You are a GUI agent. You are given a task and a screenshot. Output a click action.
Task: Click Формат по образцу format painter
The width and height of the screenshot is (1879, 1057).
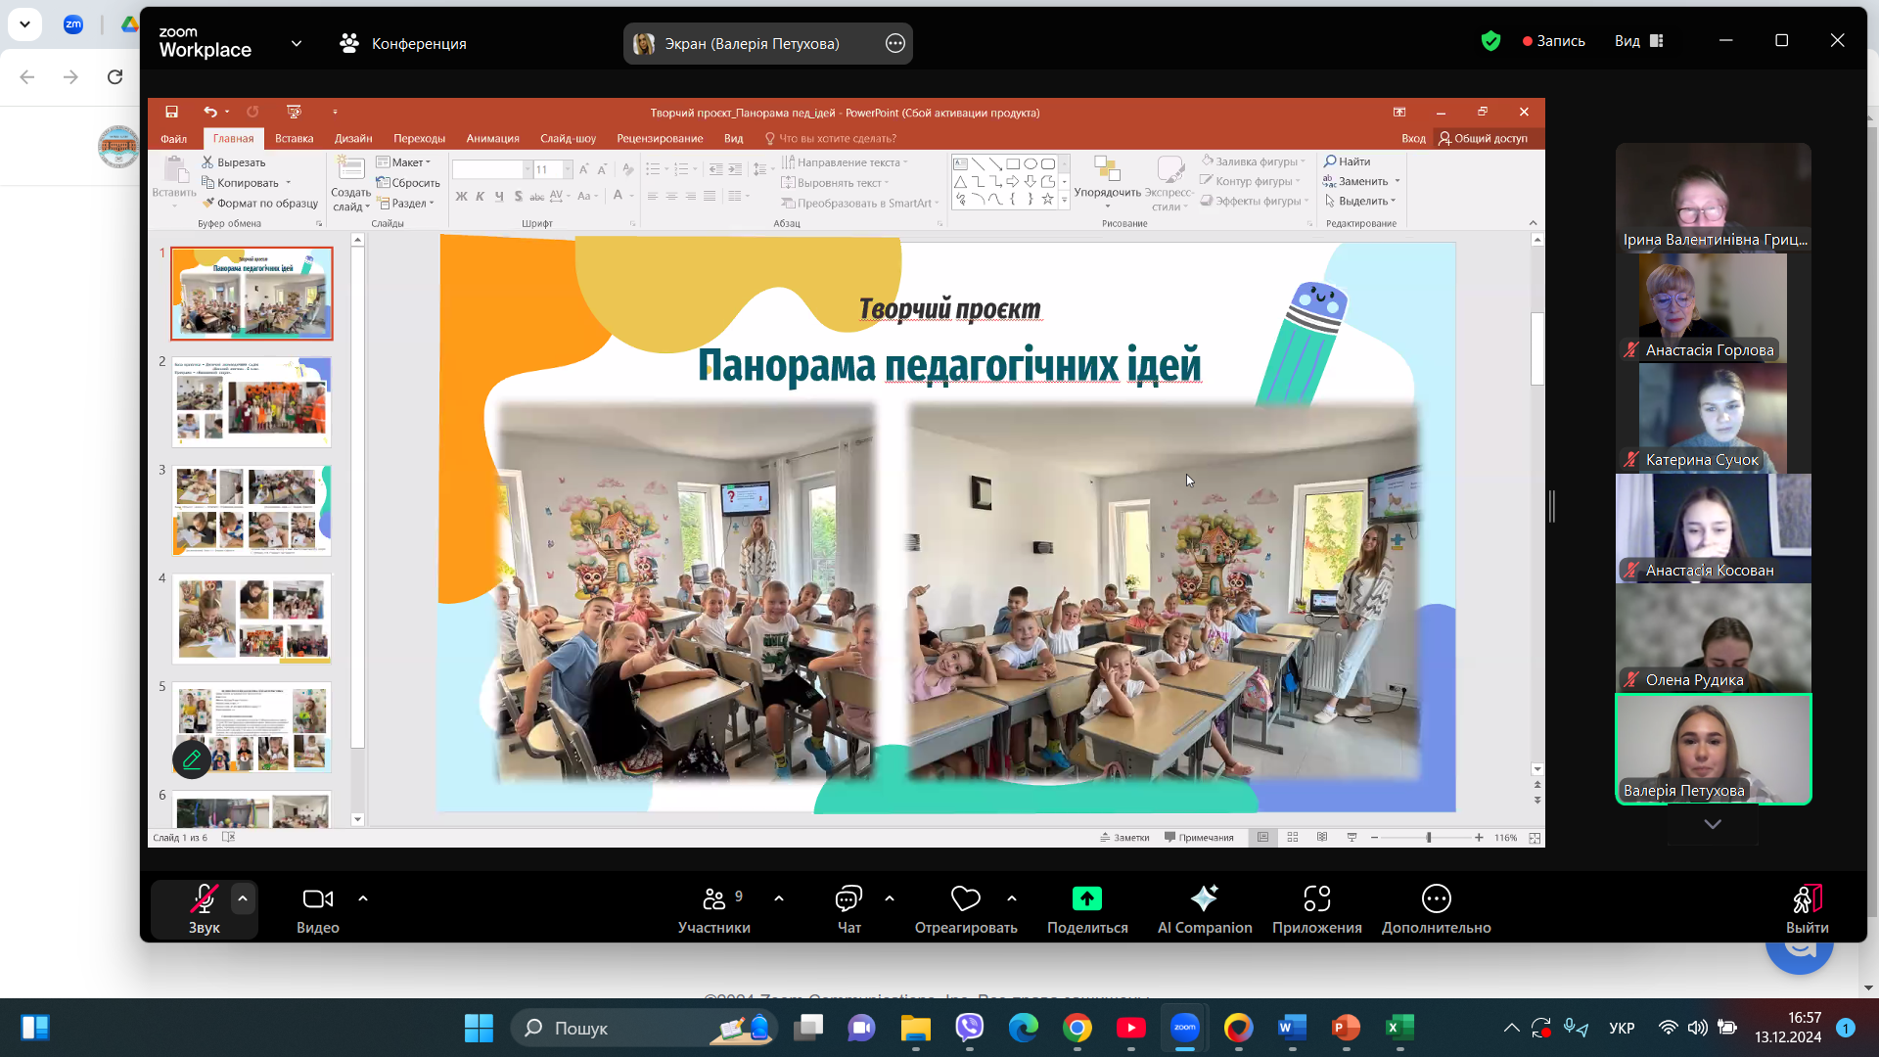coord(259,204)
